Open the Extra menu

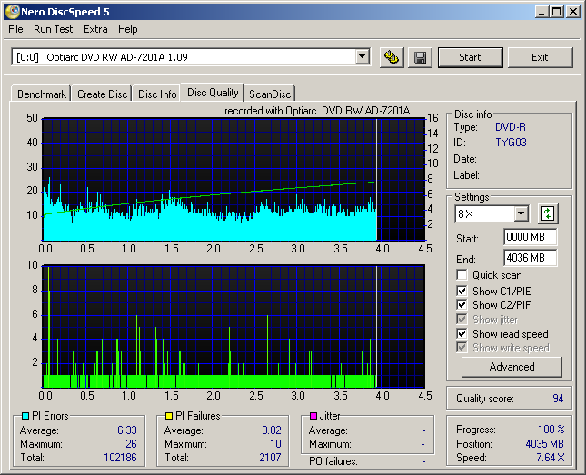(x=95, y=29)
